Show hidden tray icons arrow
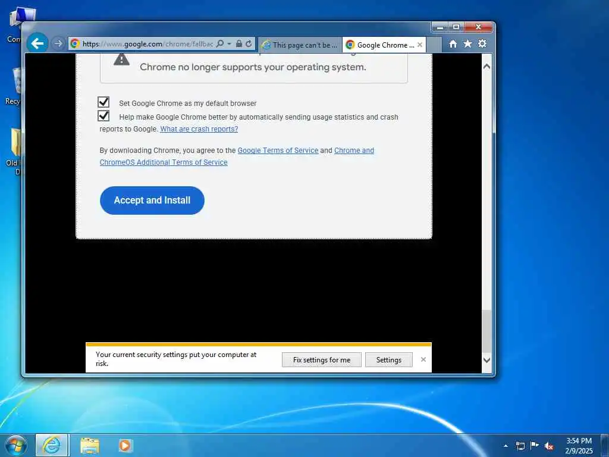The width and height of the screenshot is (609, 457). coord(506,446)
